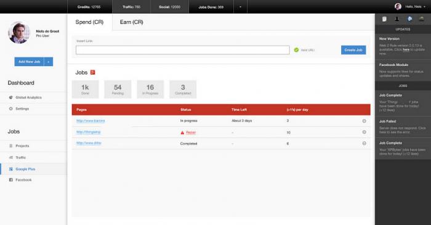Click the 'Completed' status cell
The height and width of the screenshot is (225, 431).
pyautogui.click(x=188, y=144)
